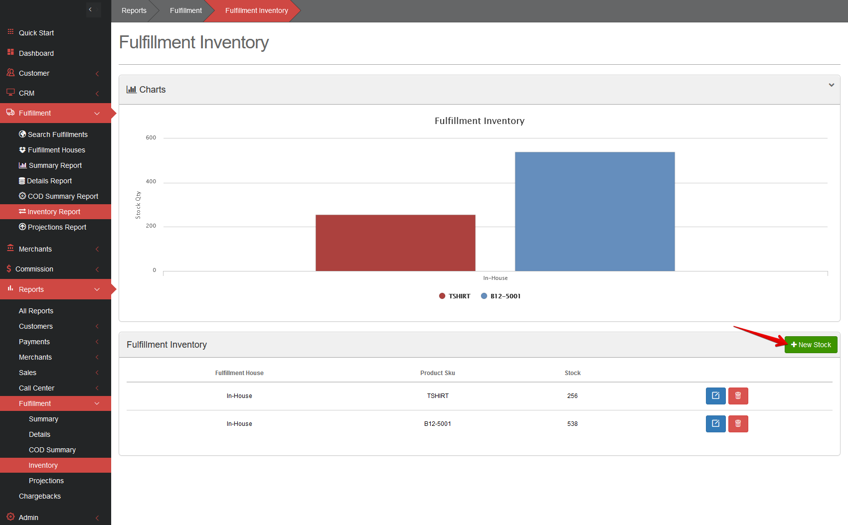
Task: Click the edit icon for TSHIRT row
Action: (715, 396)
